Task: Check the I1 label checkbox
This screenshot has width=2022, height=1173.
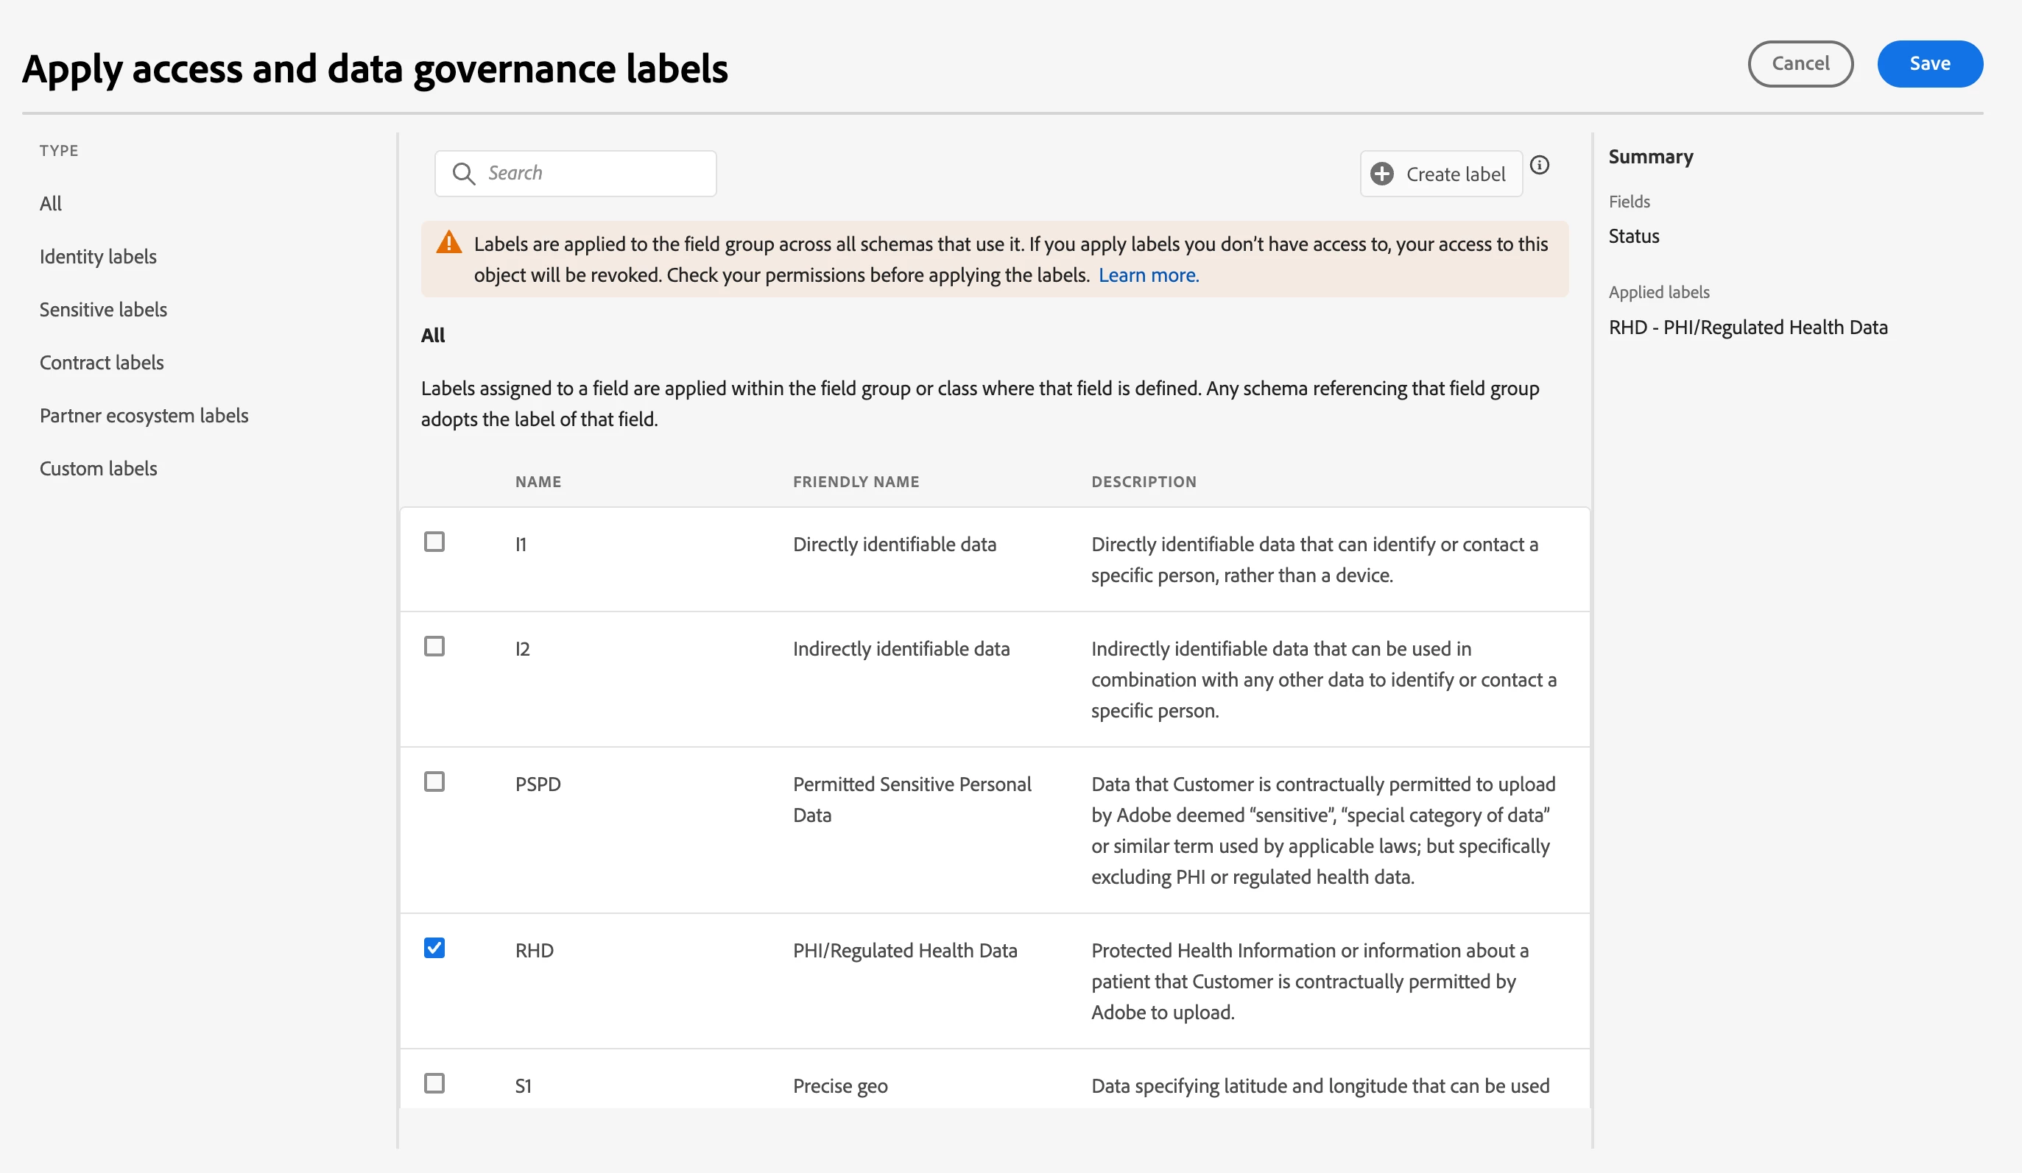Action: (x=434, y=542)
